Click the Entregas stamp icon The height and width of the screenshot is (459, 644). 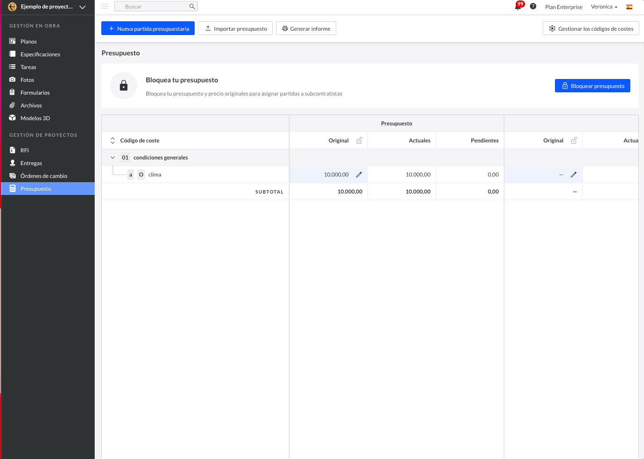point(13,163)
